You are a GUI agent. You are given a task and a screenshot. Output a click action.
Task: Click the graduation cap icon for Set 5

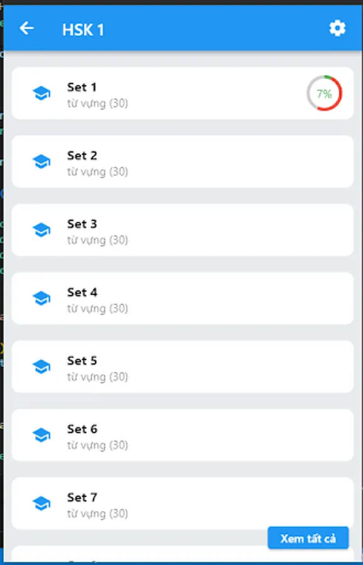coord(41,367)
